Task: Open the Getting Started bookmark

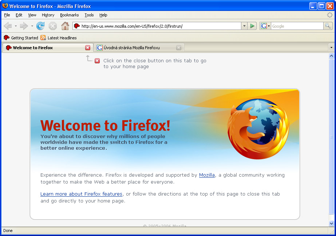Action: click(21, 38)
